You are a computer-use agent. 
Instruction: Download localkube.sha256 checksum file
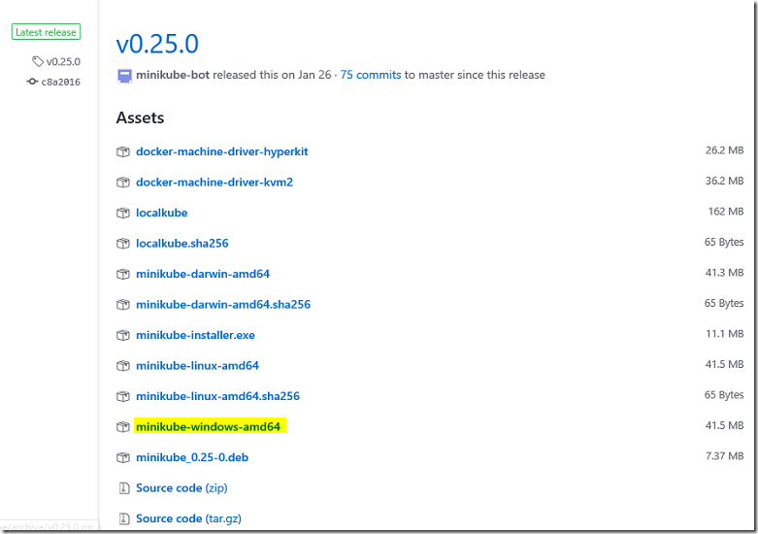(x=181, y=244)
